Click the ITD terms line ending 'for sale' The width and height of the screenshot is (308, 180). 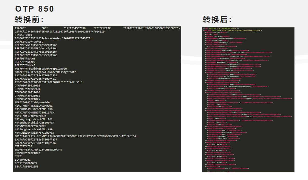48,82
